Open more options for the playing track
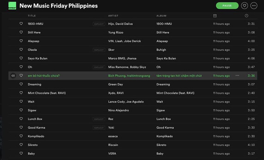 point(237,76)
